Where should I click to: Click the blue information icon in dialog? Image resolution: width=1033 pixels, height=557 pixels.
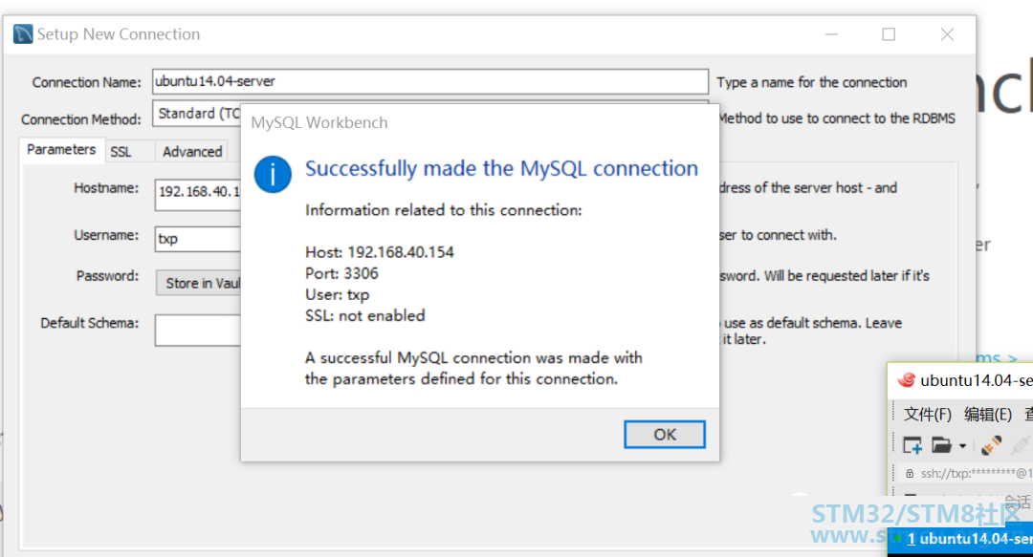pos(273,175)
